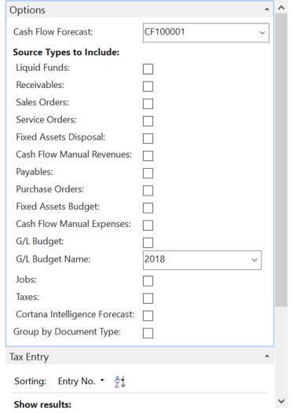Toggle the A-Z sort order icon
The image size is (293, 413).
[x=120, y=382]
